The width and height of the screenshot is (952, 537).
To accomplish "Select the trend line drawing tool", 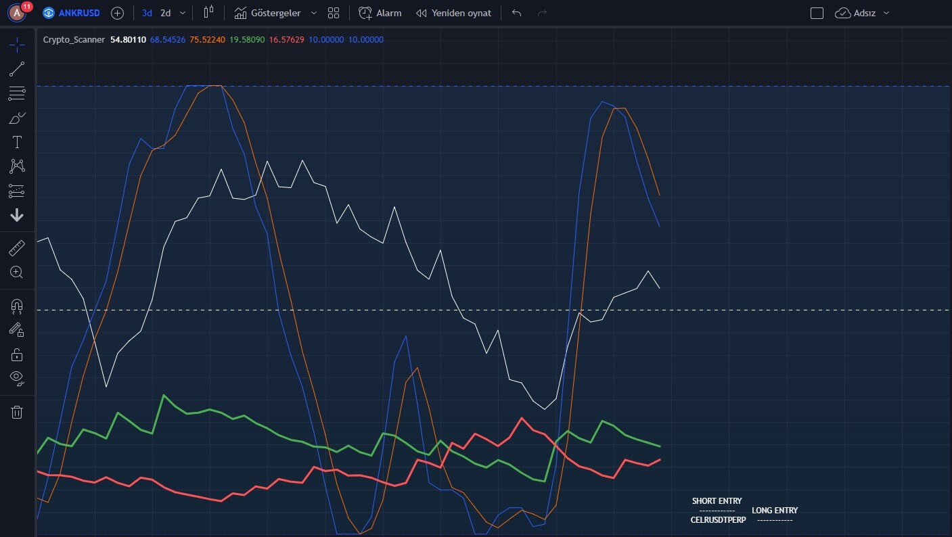I will tap(17, 68).
